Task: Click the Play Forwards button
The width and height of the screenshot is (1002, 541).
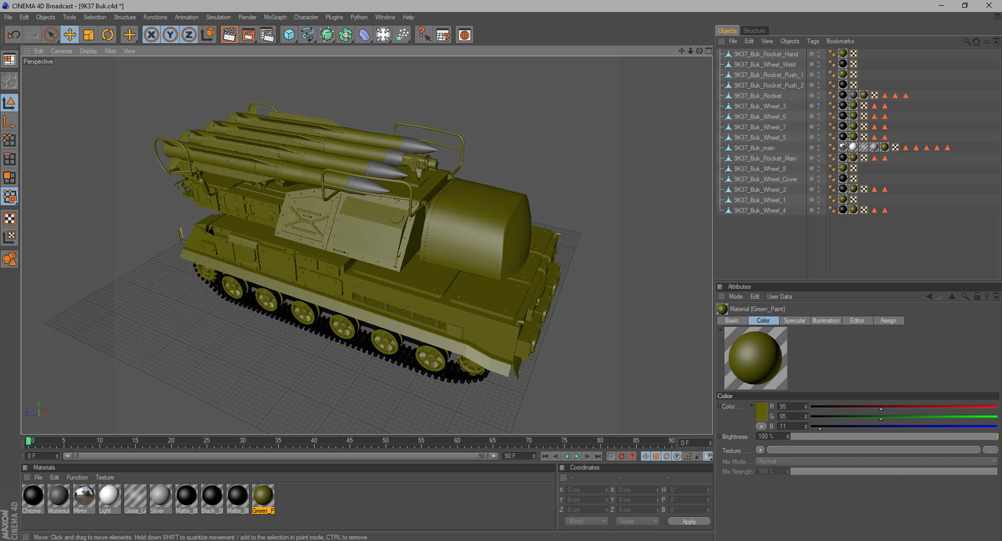Action: click(x=577, y=456)
